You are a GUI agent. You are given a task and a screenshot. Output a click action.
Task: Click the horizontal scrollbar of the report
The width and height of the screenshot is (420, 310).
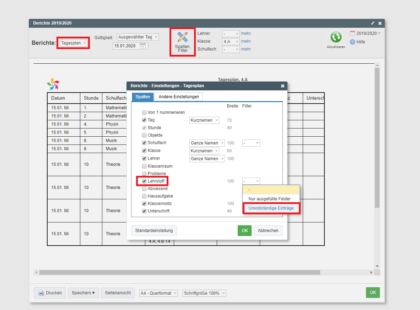(180, 272)
